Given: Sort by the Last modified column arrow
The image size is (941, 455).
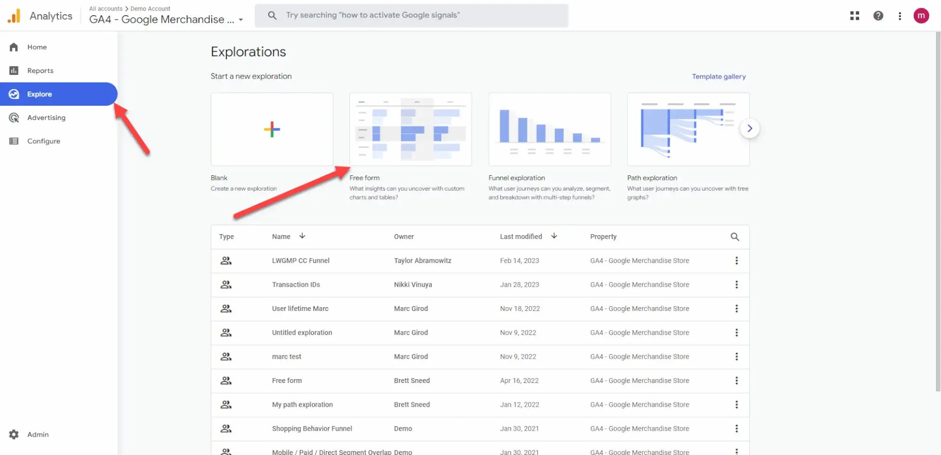Looking at the screenshot, I should [x=554, y=236].
